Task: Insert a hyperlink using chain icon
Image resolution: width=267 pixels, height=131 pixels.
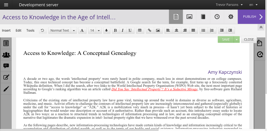Action: click(x=150, y=31)
